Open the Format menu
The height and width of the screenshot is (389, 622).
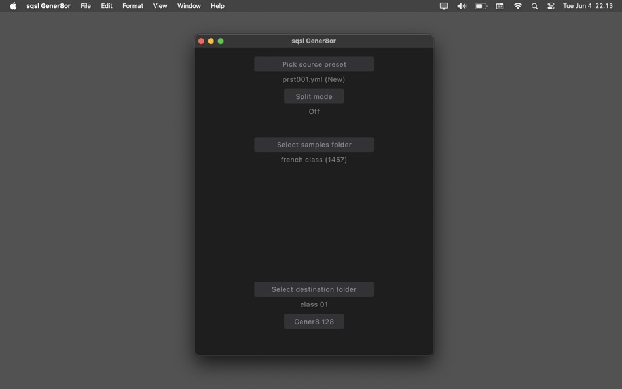(x=133, y=6)
